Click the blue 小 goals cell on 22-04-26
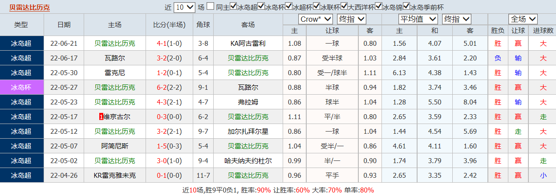Image resolution: width=556 pixels, height=196 pixels. 543,176
